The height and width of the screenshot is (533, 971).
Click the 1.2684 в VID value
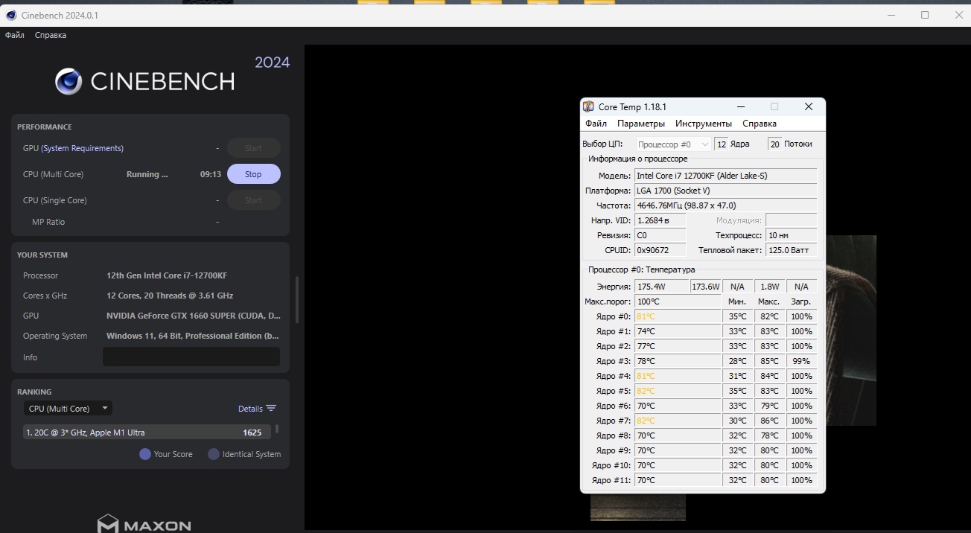(x=660, y=220)
